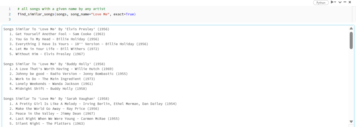Click line number 3 in the editor gutter
This screenshot has height=127, width=356.
click(10, 19)
